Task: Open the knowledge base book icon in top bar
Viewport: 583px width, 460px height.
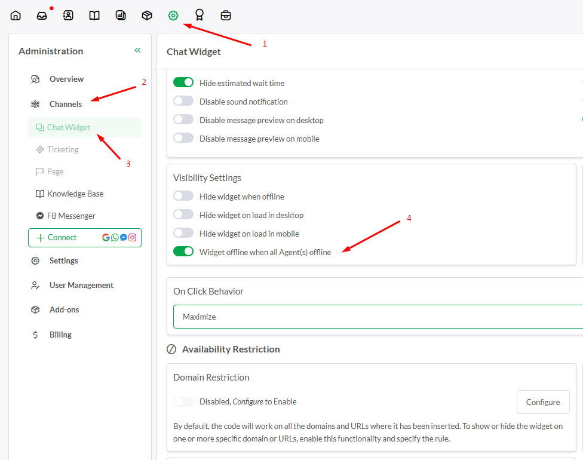Action: click(x=94, y=16)
